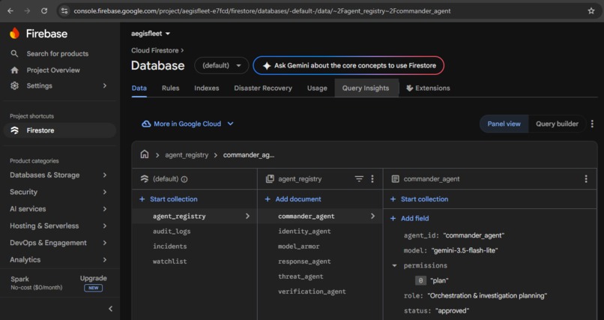Click the Extensions puzzle icon
The image size is (604, 320).
click(x=409, y=88)
